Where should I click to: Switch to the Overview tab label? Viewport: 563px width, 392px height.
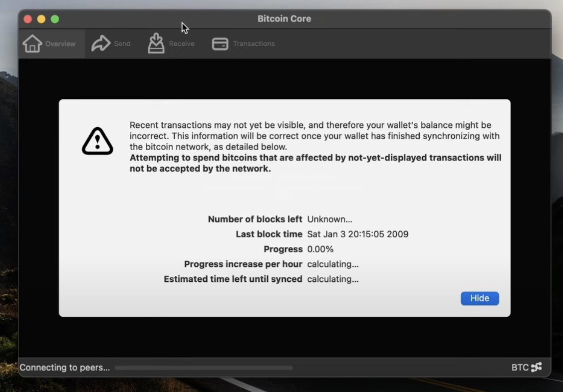[60, 44]
